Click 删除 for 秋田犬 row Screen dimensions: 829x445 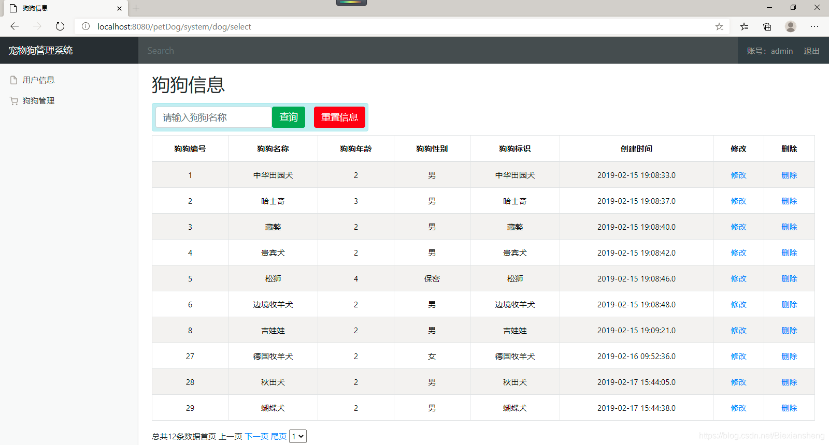[789, 382]
